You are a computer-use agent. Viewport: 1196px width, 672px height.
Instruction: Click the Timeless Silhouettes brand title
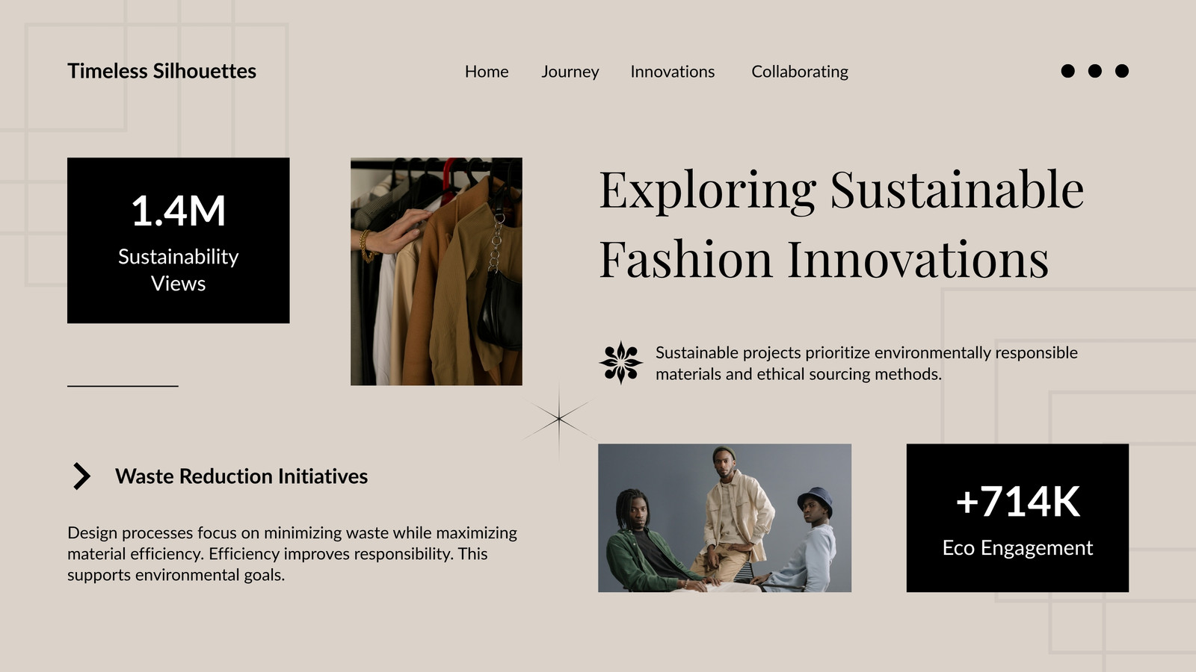(x=161, y=71)
